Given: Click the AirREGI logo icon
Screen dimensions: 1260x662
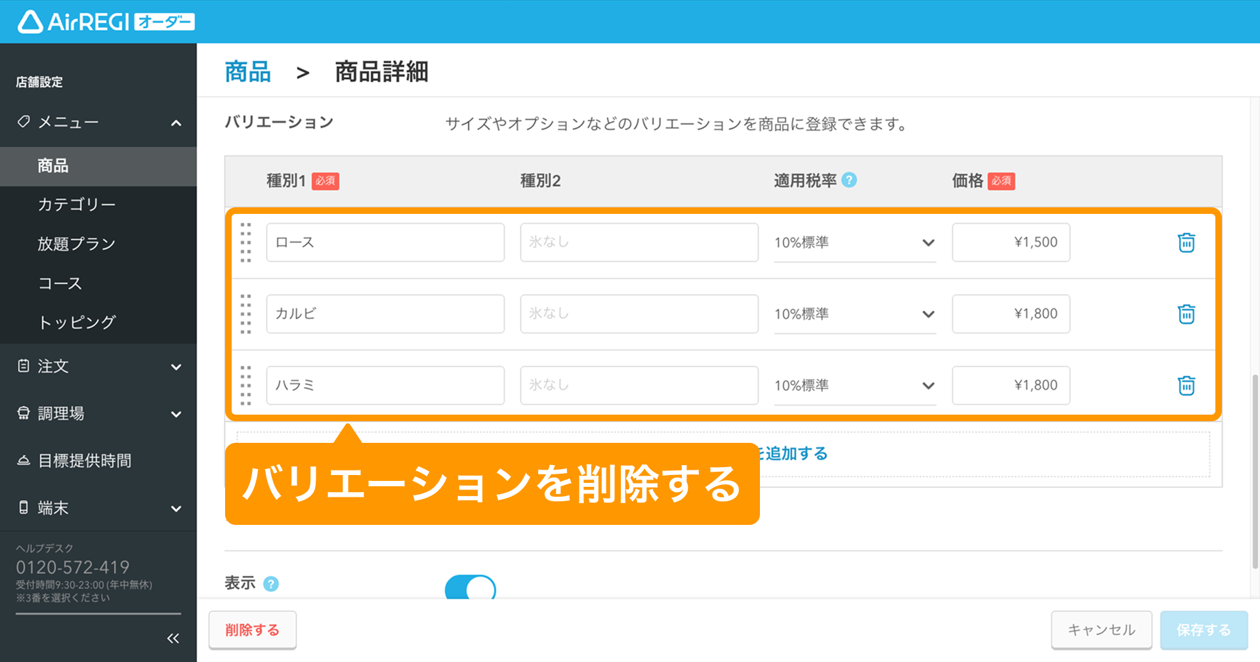Looking at the screenshot, I should point(30,22).
